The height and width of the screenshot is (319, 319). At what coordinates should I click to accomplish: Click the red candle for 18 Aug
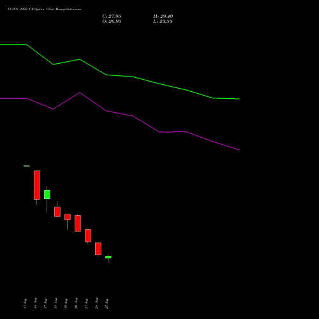57,212
